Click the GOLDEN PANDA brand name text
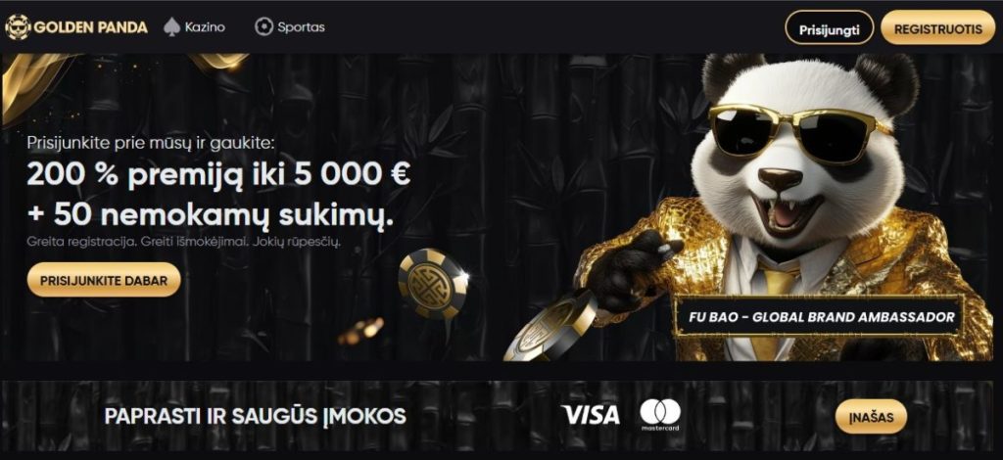The width and height of the screenshot is (1003, 460). 90,27
